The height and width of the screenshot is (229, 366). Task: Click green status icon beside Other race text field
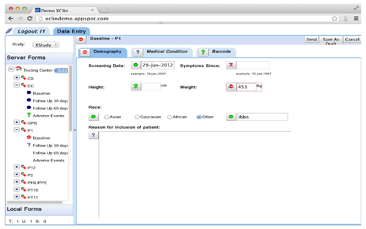231,117
